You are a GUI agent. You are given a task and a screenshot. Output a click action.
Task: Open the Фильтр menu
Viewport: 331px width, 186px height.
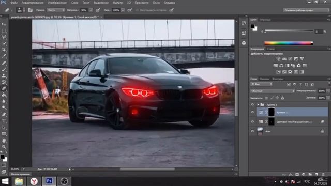117,3
